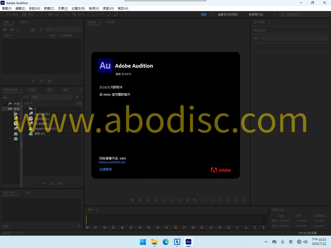Viewport: 331px width, 248px height.
Task: Expand the C: drive row
Action: [x=25, y=109]
